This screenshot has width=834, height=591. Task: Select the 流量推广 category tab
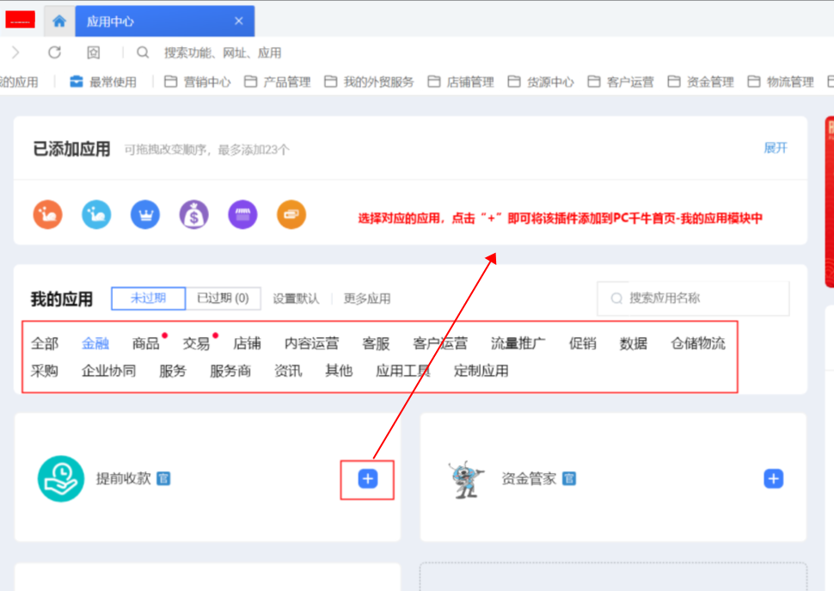click(518, 343)
